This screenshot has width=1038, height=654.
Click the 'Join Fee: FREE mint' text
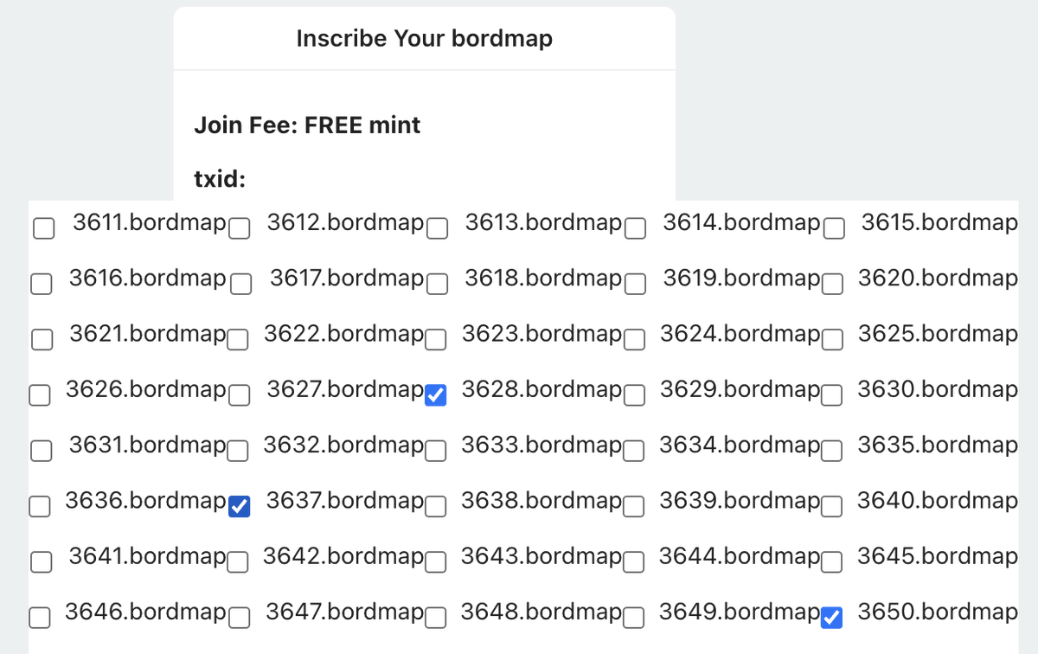point(307,125)
